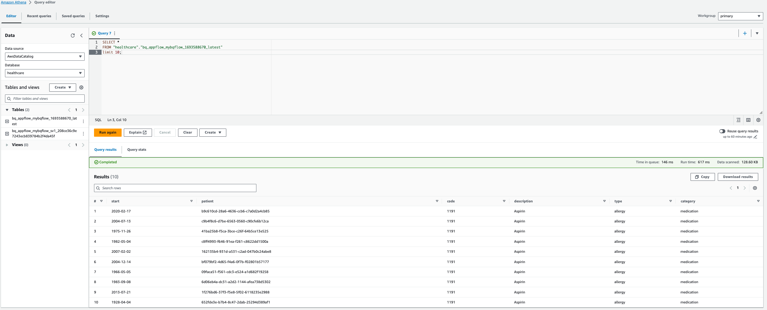The image size is (767, 310).
Task: Format the SQL query icon
Action: (738, 120)
